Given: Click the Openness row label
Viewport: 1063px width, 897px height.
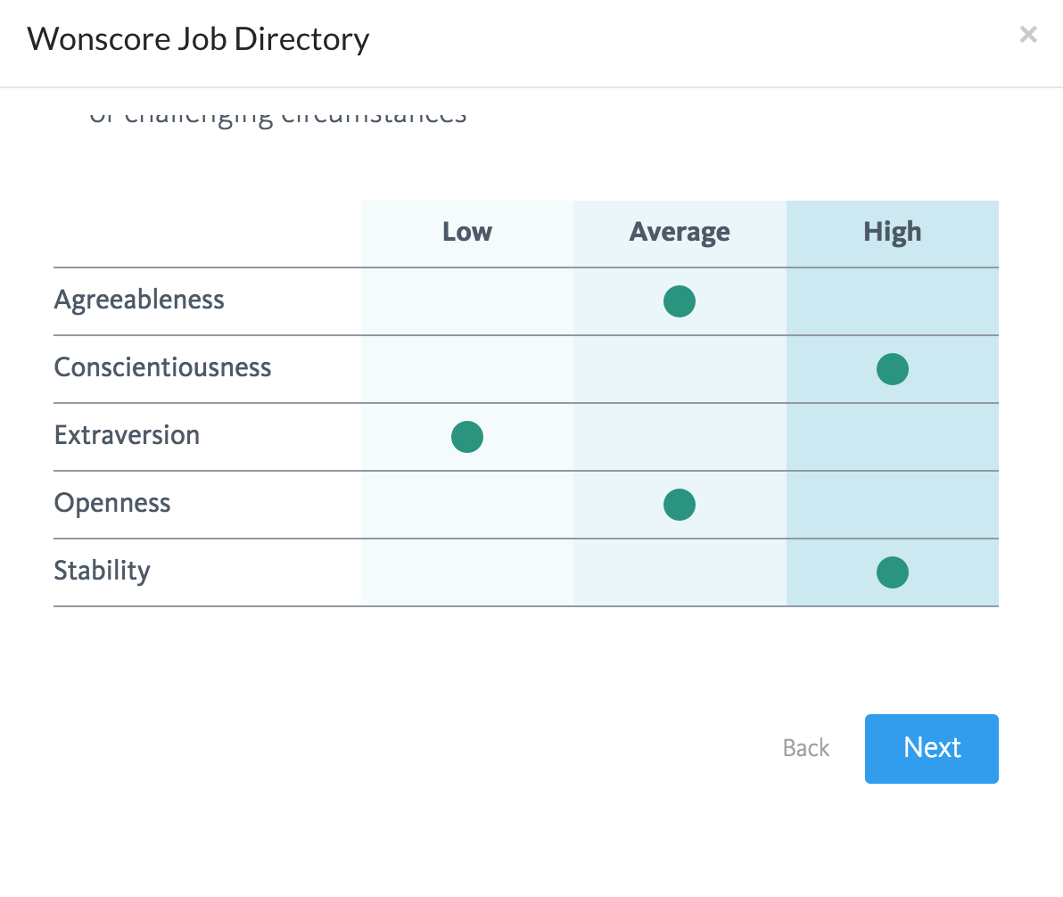Looking at the screenshot, I should (112, 503).
